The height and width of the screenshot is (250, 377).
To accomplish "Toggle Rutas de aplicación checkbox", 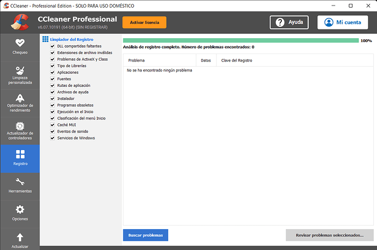I will 52,86.
